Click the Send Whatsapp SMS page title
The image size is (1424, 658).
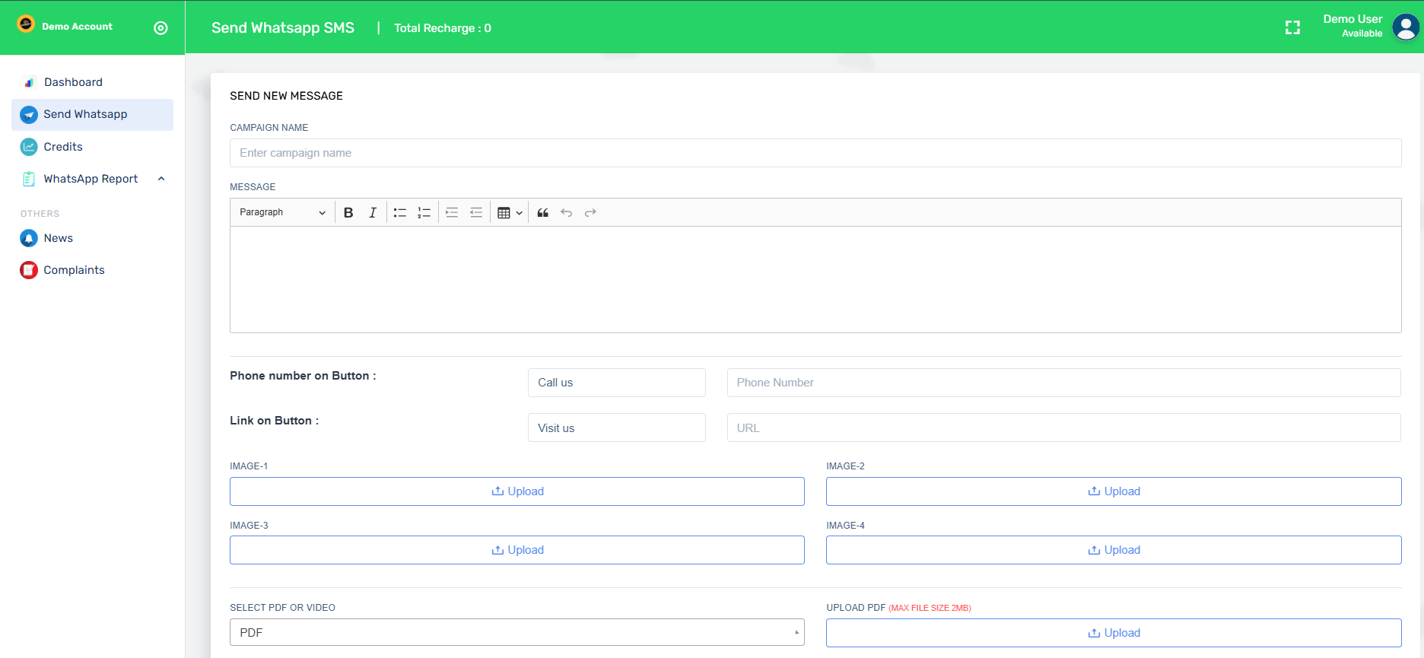click(x=283, y=28)
